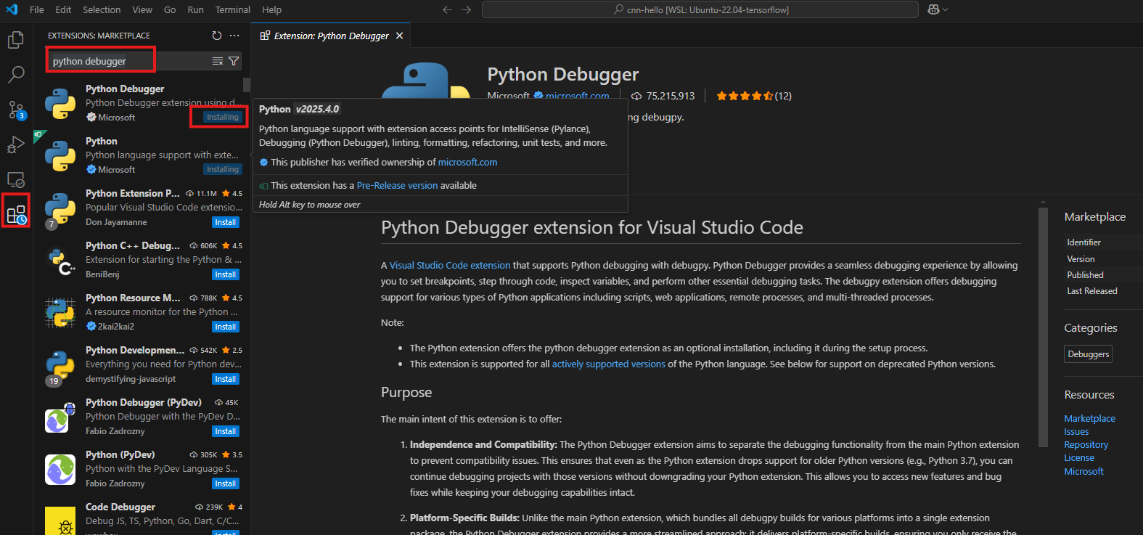Open the actively supported versions link

[608, 364]
